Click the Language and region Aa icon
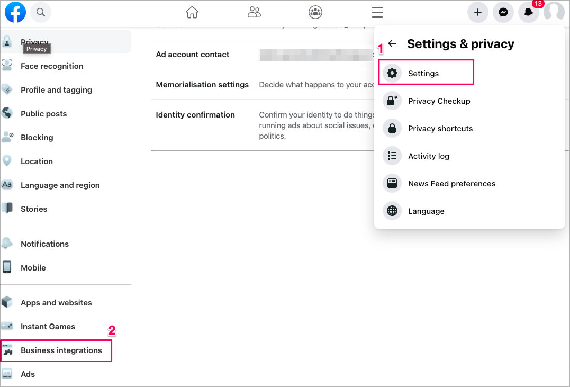The image size is (570, 387). coord(7,184)
